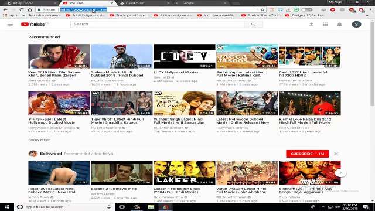
Task: Play the Singham movie thumbnail
Action: point(310,173)
